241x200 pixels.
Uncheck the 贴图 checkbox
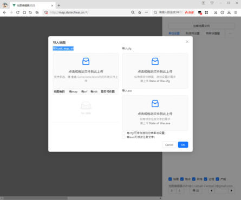(x=170, y=179)
